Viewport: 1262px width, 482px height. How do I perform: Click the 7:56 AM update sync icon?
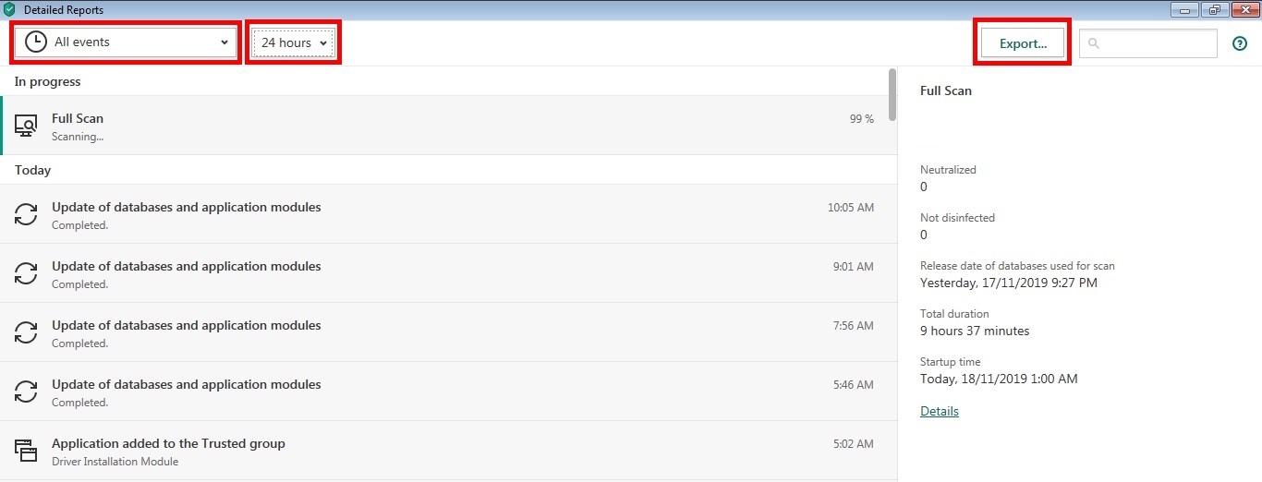(x=26, y=333)
